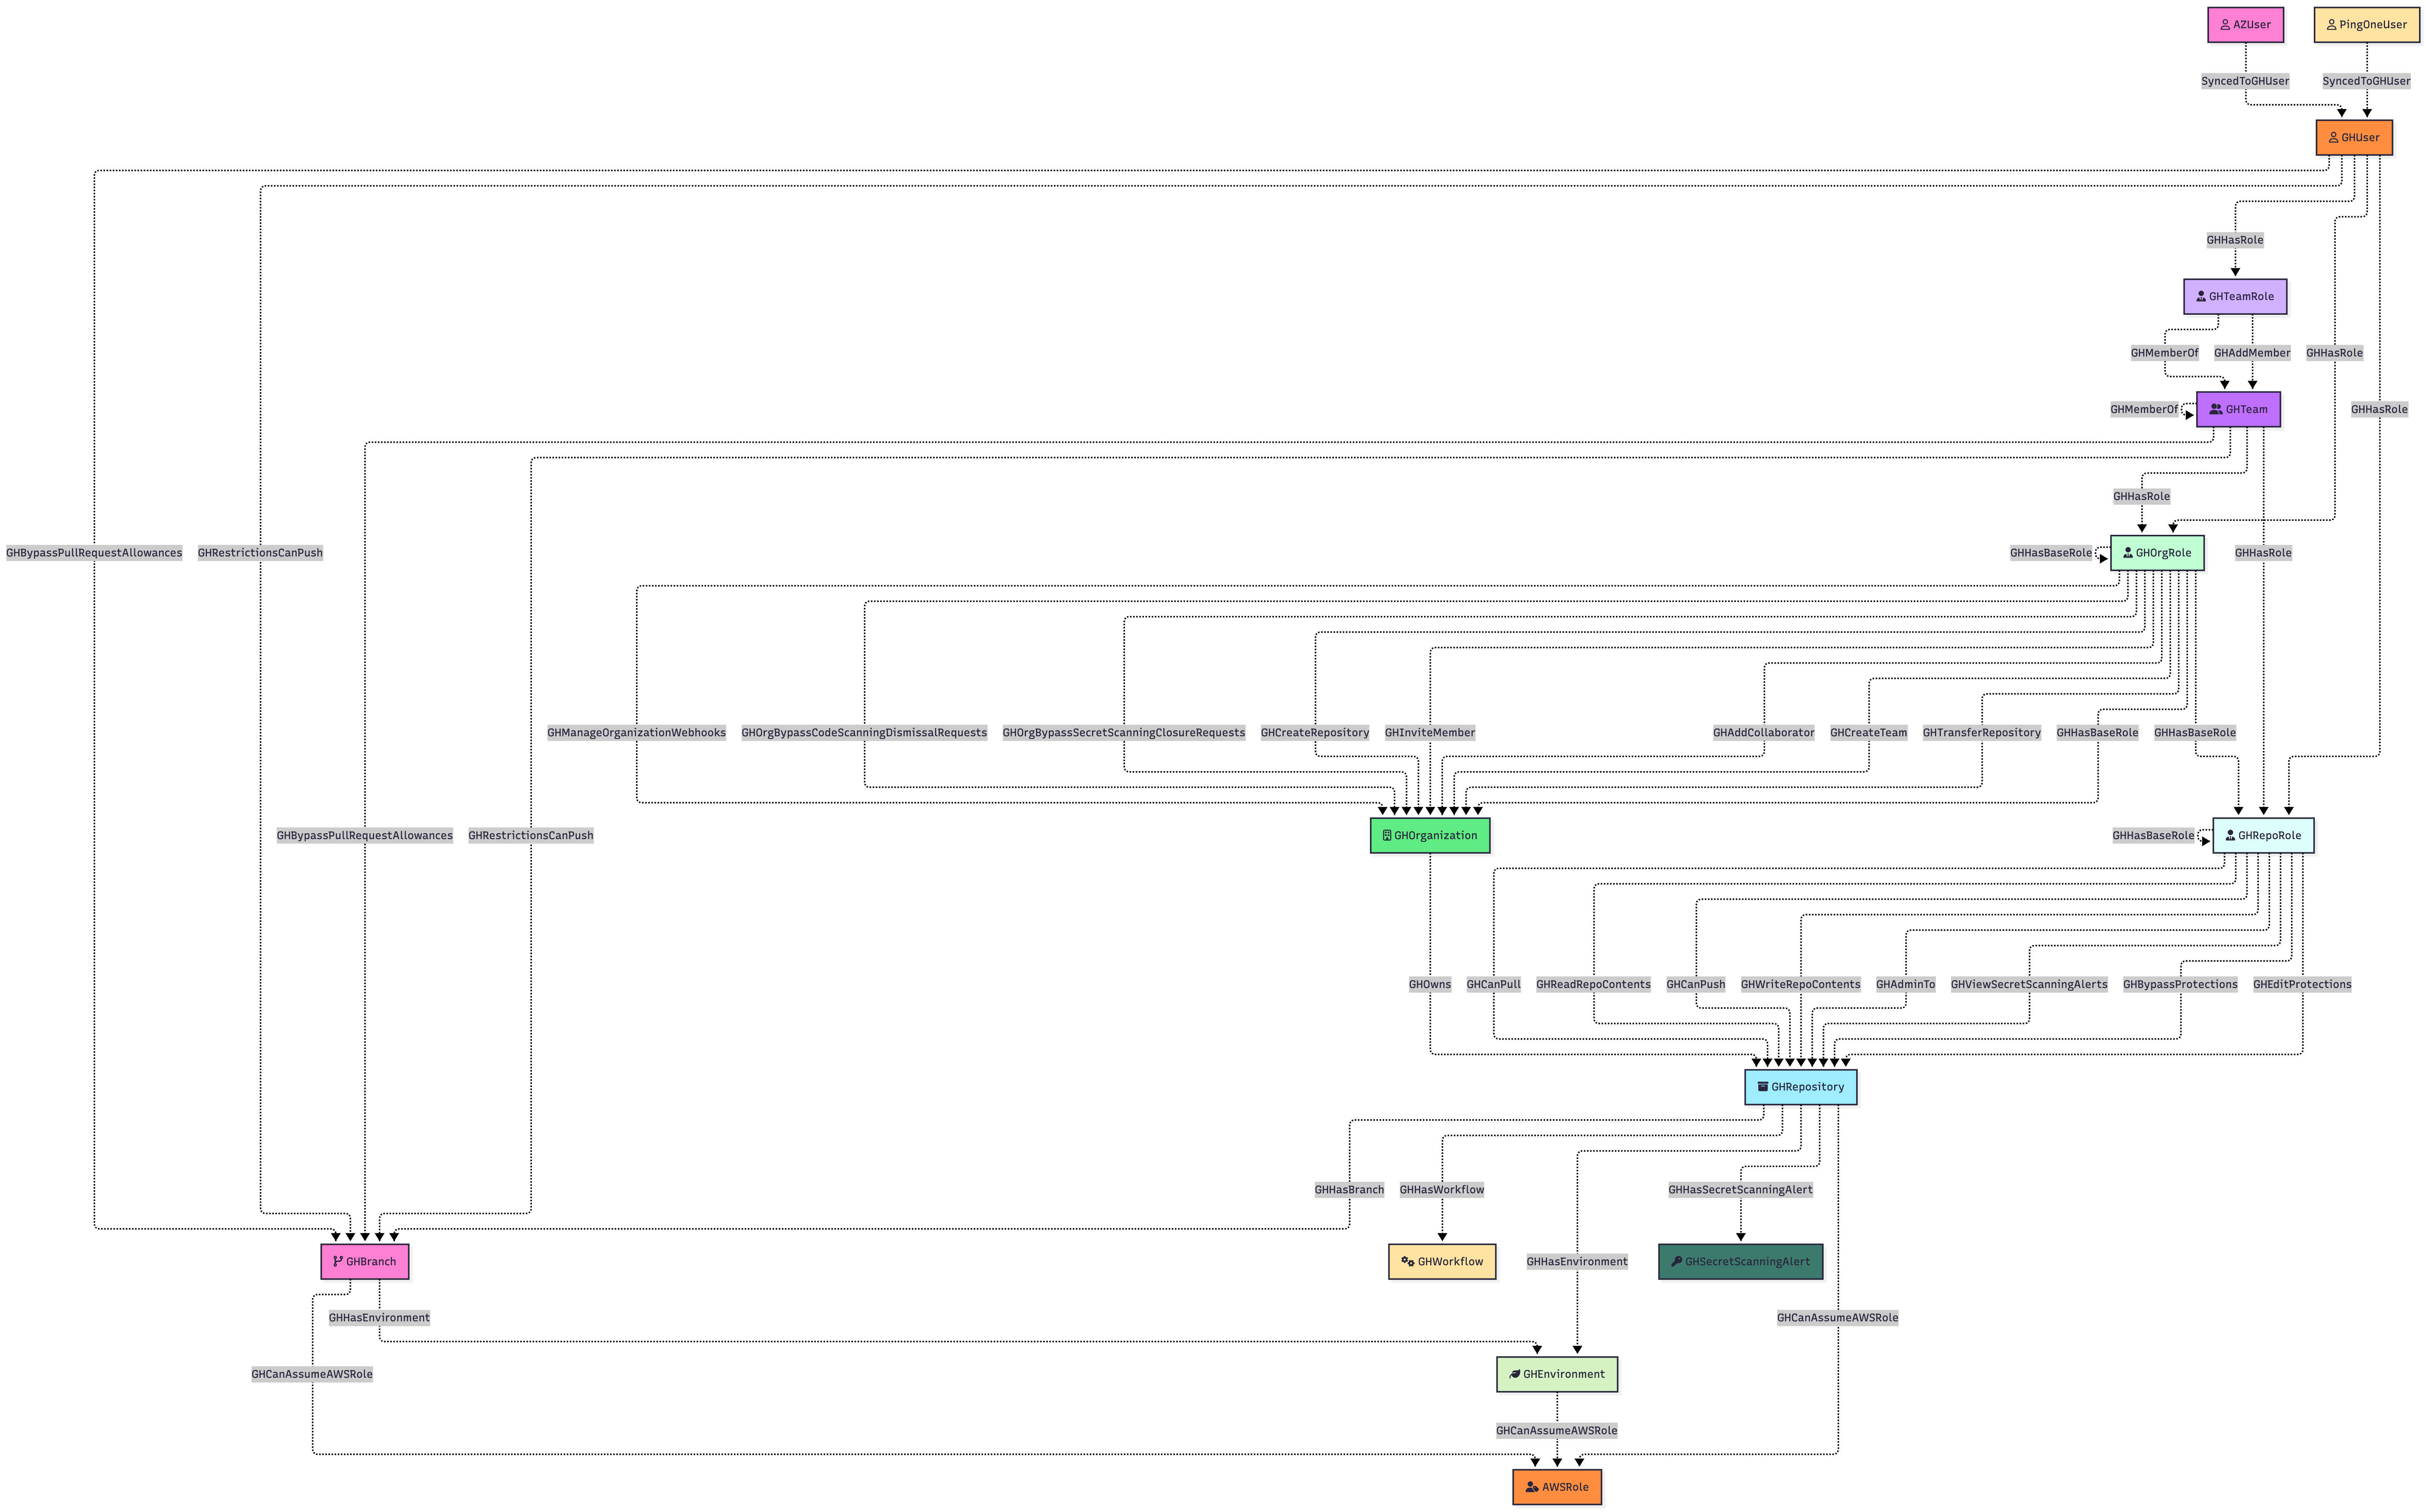Click SyncedToGHUser label under PingOneUser
Screen dimensions: 2426x1512
[2366, 81]
